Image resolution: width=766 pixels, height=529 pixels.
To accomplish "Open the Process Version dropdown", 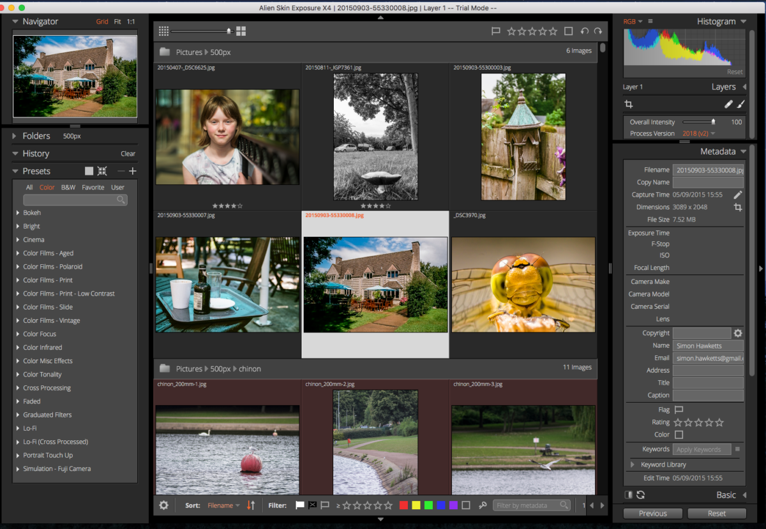I will pyautogui.click(x=698, y=133).
